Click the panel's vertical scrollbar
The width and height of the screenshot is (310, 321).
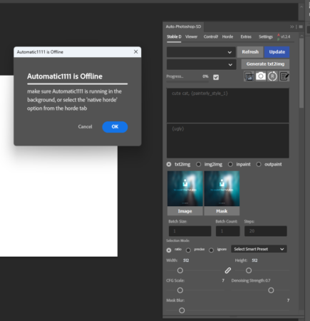tap(301, 73)
